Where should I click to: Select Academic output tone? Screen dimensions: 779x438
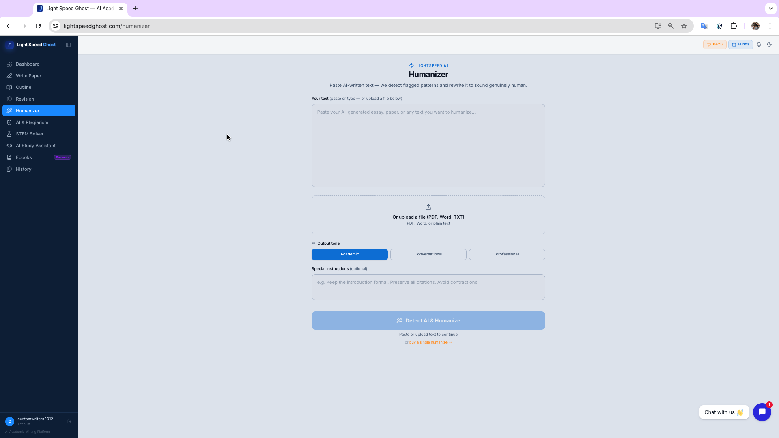pyautogui.click(x=349, y=254)
